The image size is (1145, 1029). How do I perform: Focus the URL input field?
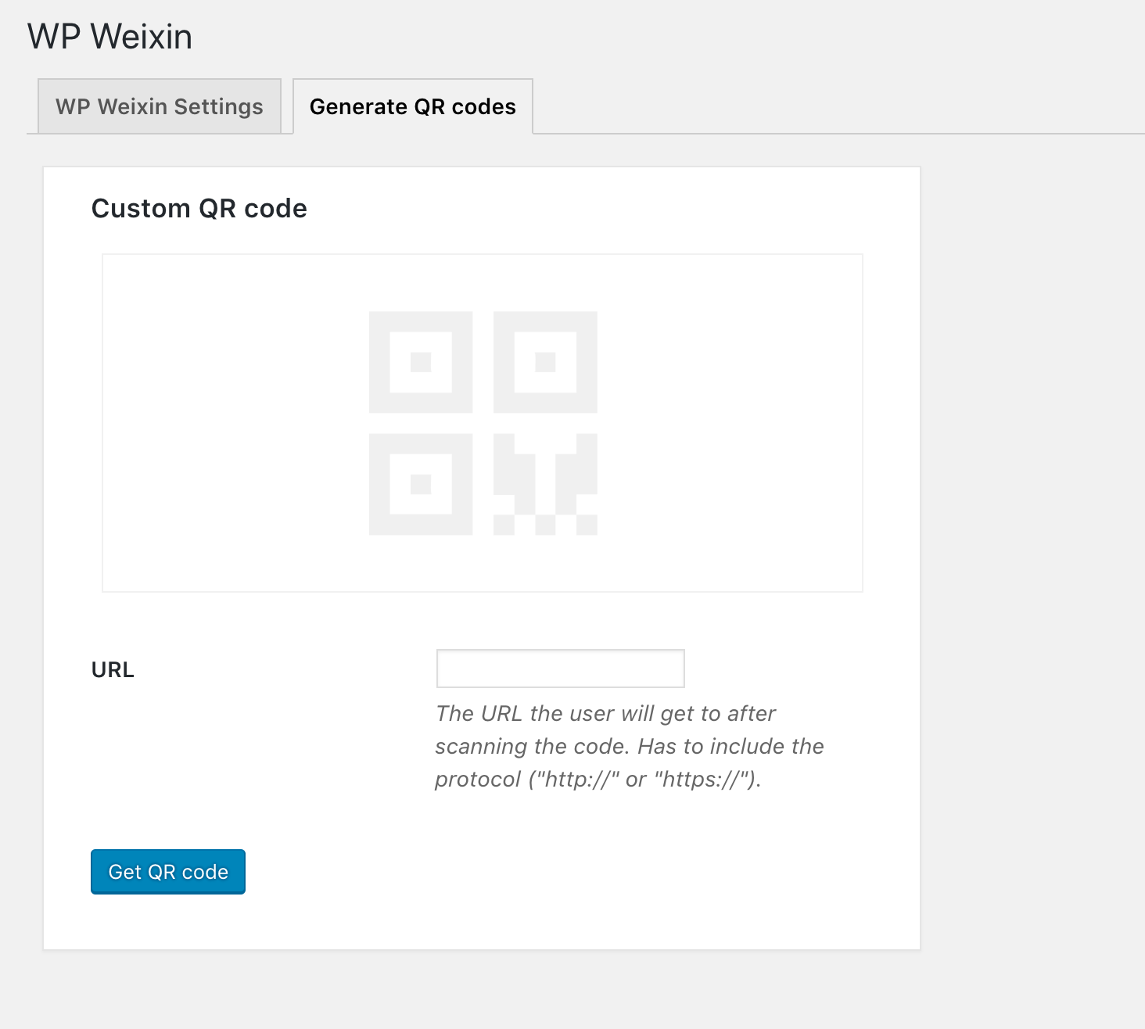coord(560,669)
